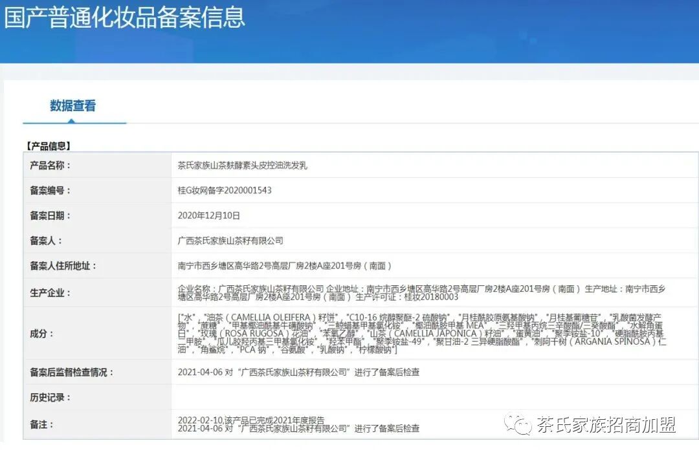
Task: Click the 备案人住所地址 row label
Action: pyautogui.click(x=63, y=266)
